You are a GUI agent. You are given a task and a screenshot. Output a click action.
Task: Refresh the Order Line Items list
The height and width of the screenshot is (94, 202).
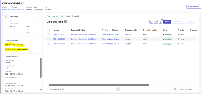151,22
